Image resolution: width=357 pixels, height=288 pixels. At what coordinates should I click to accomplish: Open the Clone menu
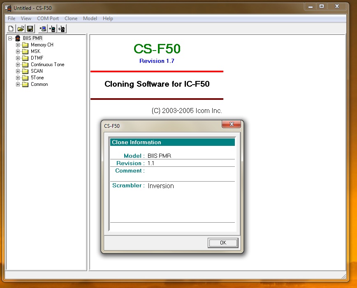click(x=71, y=18)
